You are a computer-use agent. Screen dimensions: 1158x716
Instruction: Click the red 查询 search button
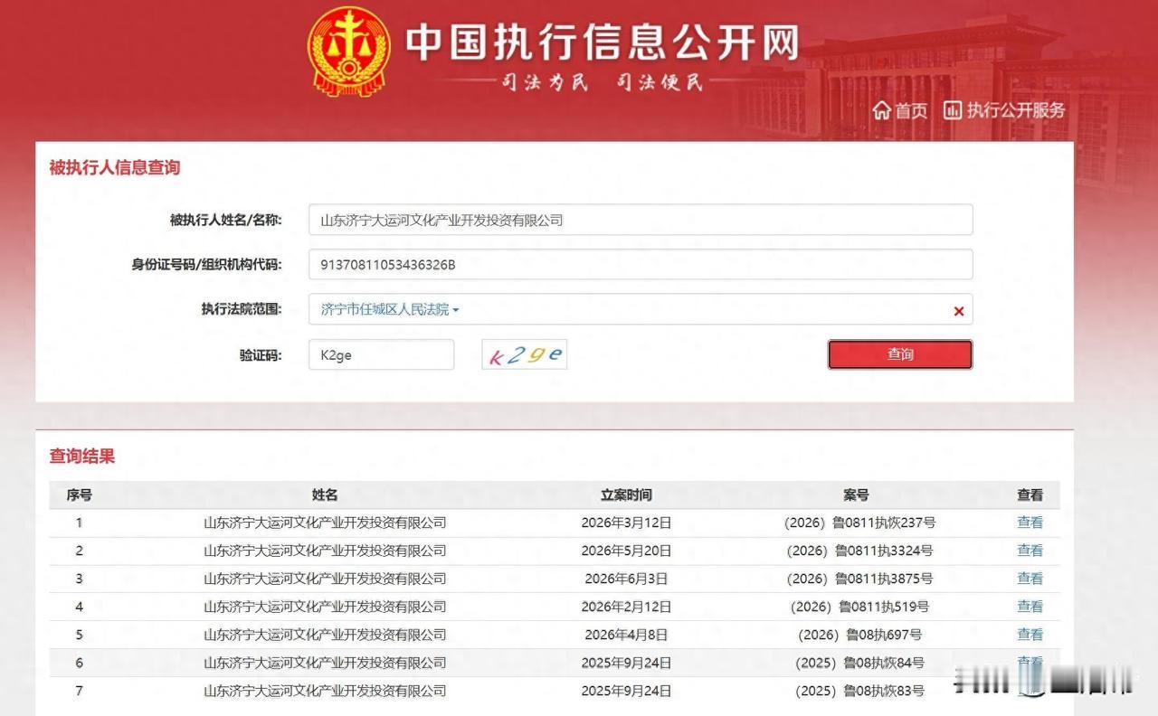(x=900, y=354)
